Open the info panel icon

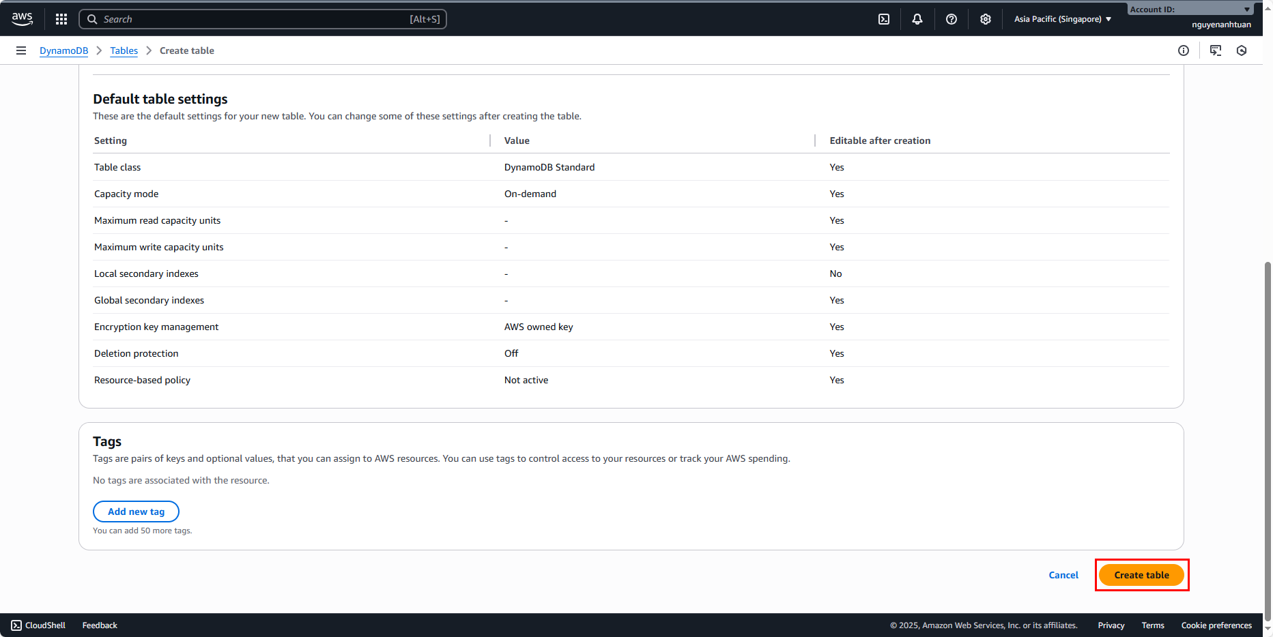1184,50
